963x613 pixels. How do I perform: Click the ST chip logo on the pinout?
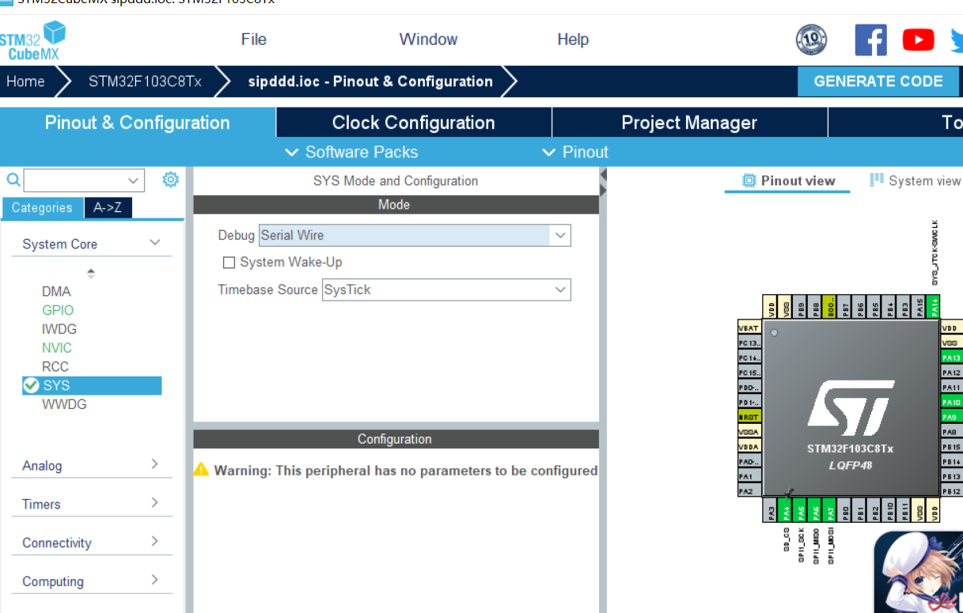tap(851, 407)
